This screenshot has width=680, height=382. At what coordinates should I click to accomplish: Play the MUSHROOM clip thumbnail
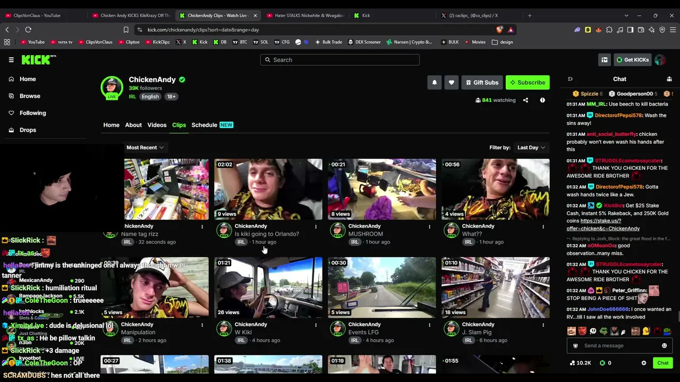(382, 189)
